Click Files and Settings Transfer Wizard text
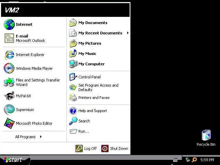This screenshot has width=220, height=165. point(38,82)
